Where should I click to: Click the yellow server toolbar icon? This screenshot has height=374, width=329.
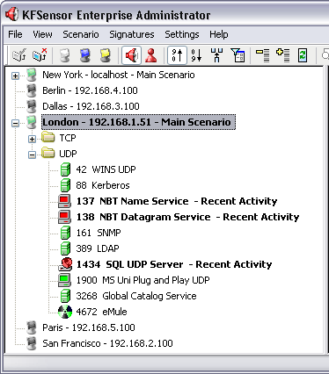pos(106,55)
